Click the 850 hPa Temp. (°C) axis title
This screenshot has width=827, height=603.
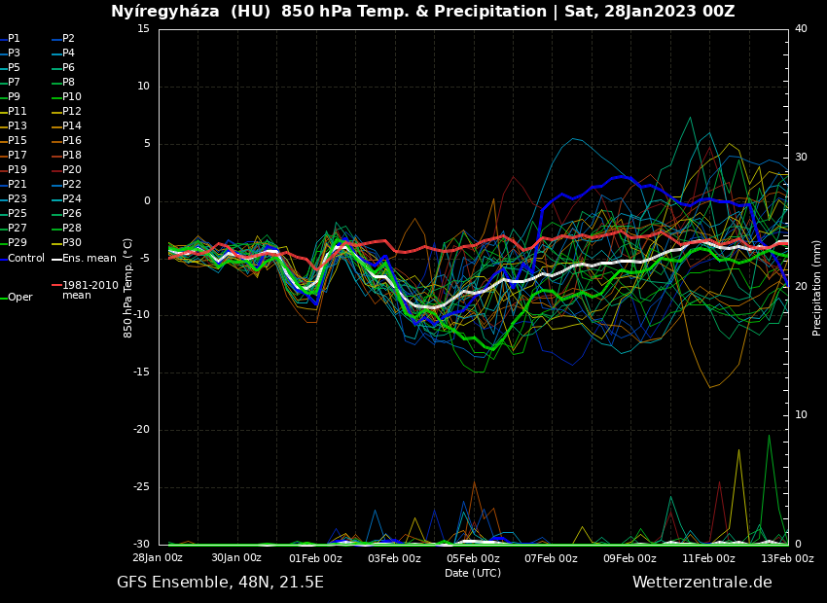tap(128, 287)
